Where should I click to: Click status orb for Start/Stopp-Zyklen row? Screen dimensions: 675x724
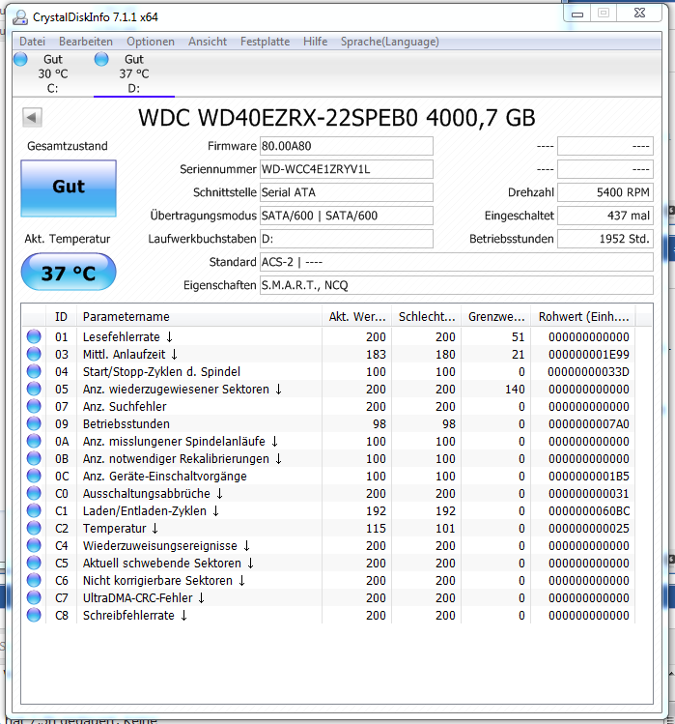click(34, 372)
